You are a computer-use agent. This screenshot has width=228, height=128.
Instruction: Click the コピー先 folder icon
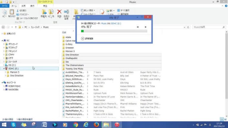coord(51,14)
